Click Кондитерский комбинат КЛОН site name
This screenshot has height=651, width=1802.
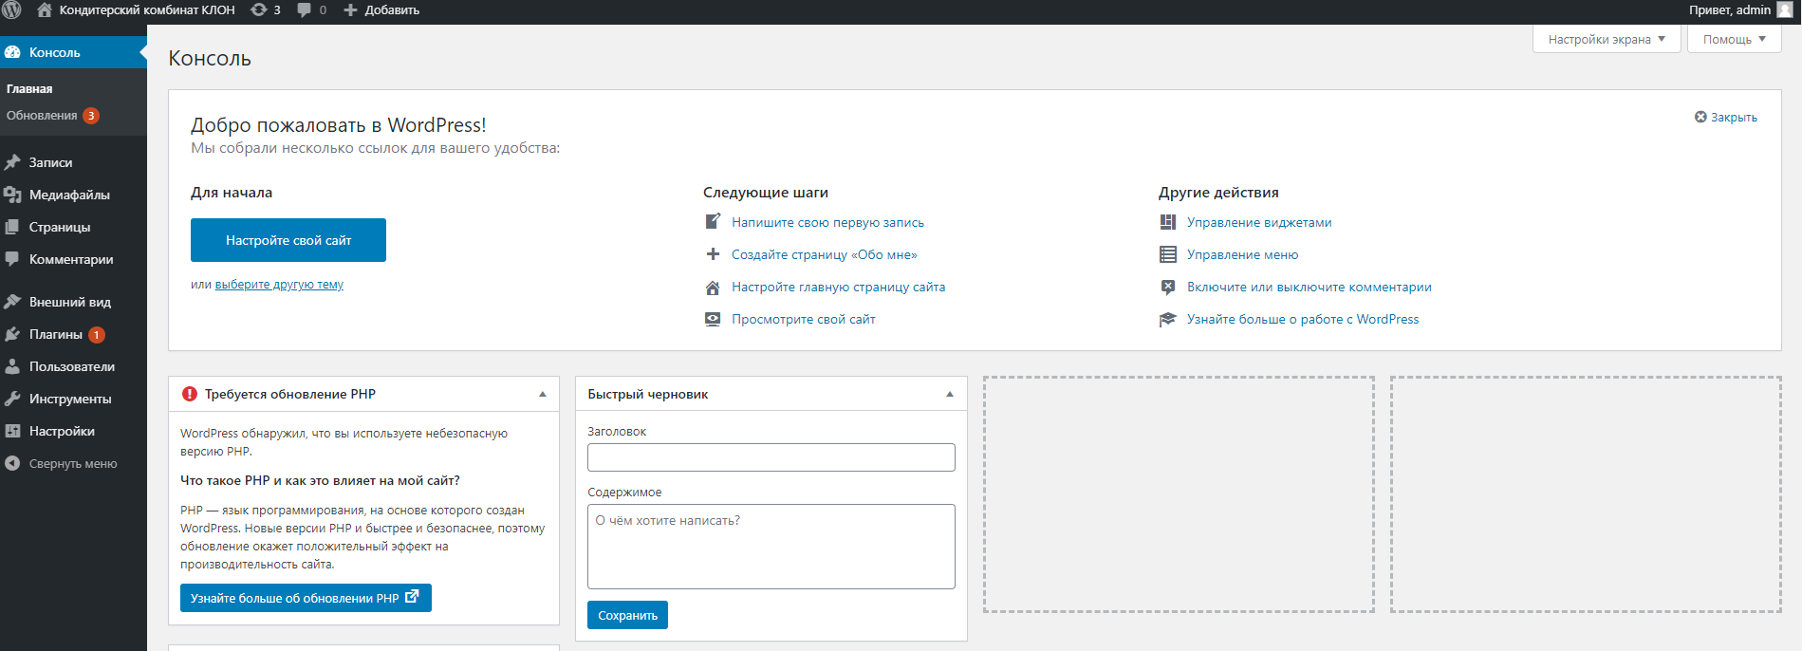(147, 9)
